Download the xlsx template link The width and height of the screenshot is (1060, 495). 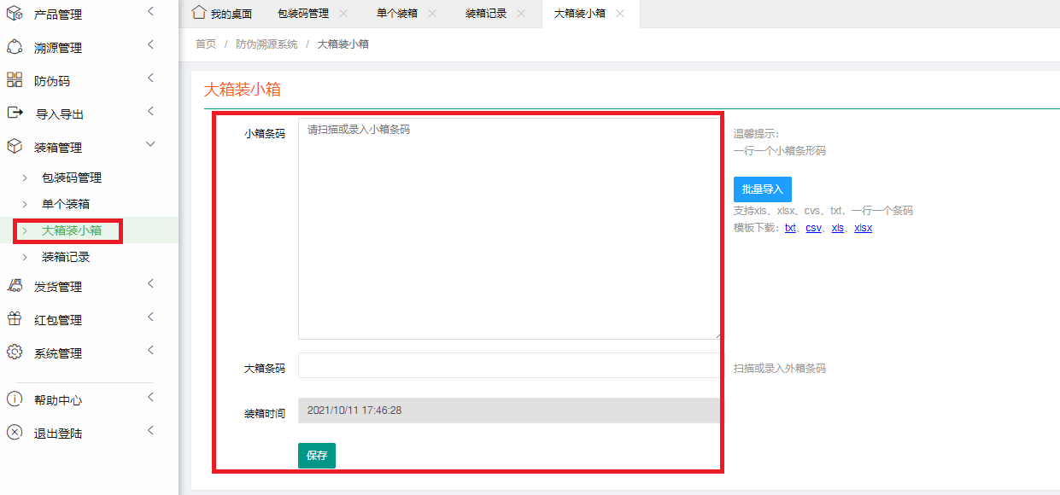[x=863, y=228]
